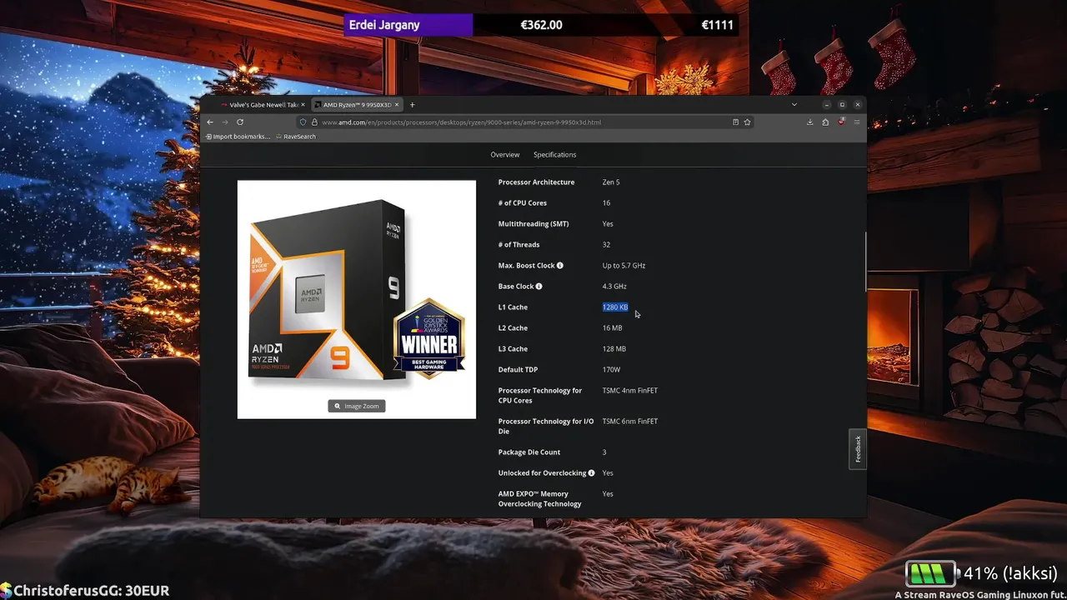Click the TSMC 4nm FinFET value
Screen dimensions: 1067x600
[x=630, y=390]
